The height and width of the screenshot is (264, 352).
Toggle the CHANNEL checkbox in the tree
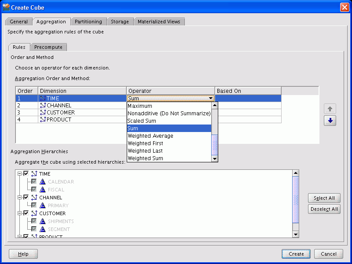26,197
